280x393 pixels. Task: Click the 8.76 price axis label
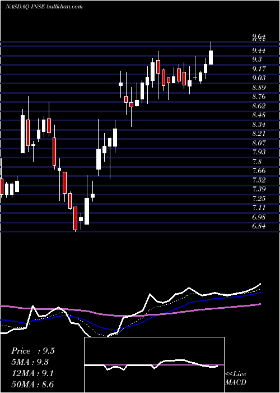[x=259, y=97]
